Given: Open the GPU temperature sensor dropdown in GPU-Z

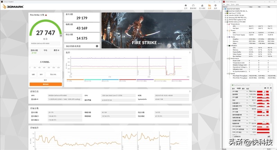Looking at the screenshot, I should click(x=247, y=97).
